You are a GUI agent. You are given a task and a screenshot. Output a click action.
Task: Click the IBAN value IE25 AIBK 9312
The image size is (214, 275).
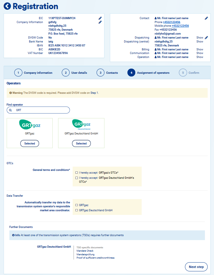[x=67, y=46]
